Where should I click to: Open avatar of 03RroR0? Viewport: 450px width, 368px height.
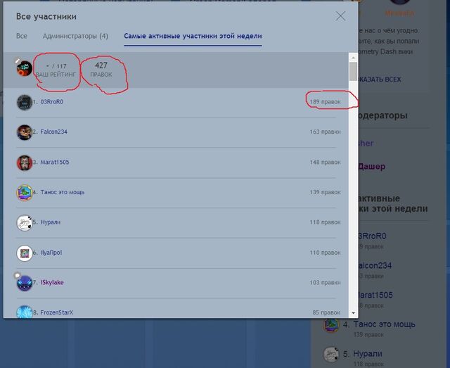pos(25,102)
